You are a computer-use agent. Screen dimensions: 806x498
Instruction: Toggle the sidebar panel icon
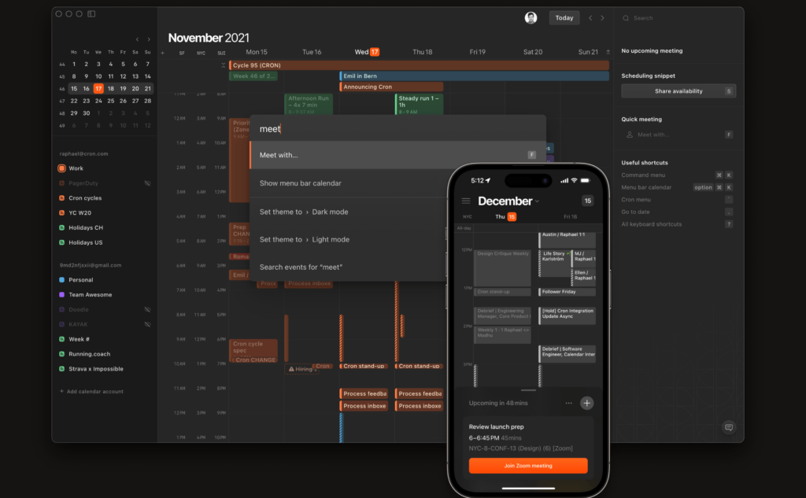tap(91, 14)
